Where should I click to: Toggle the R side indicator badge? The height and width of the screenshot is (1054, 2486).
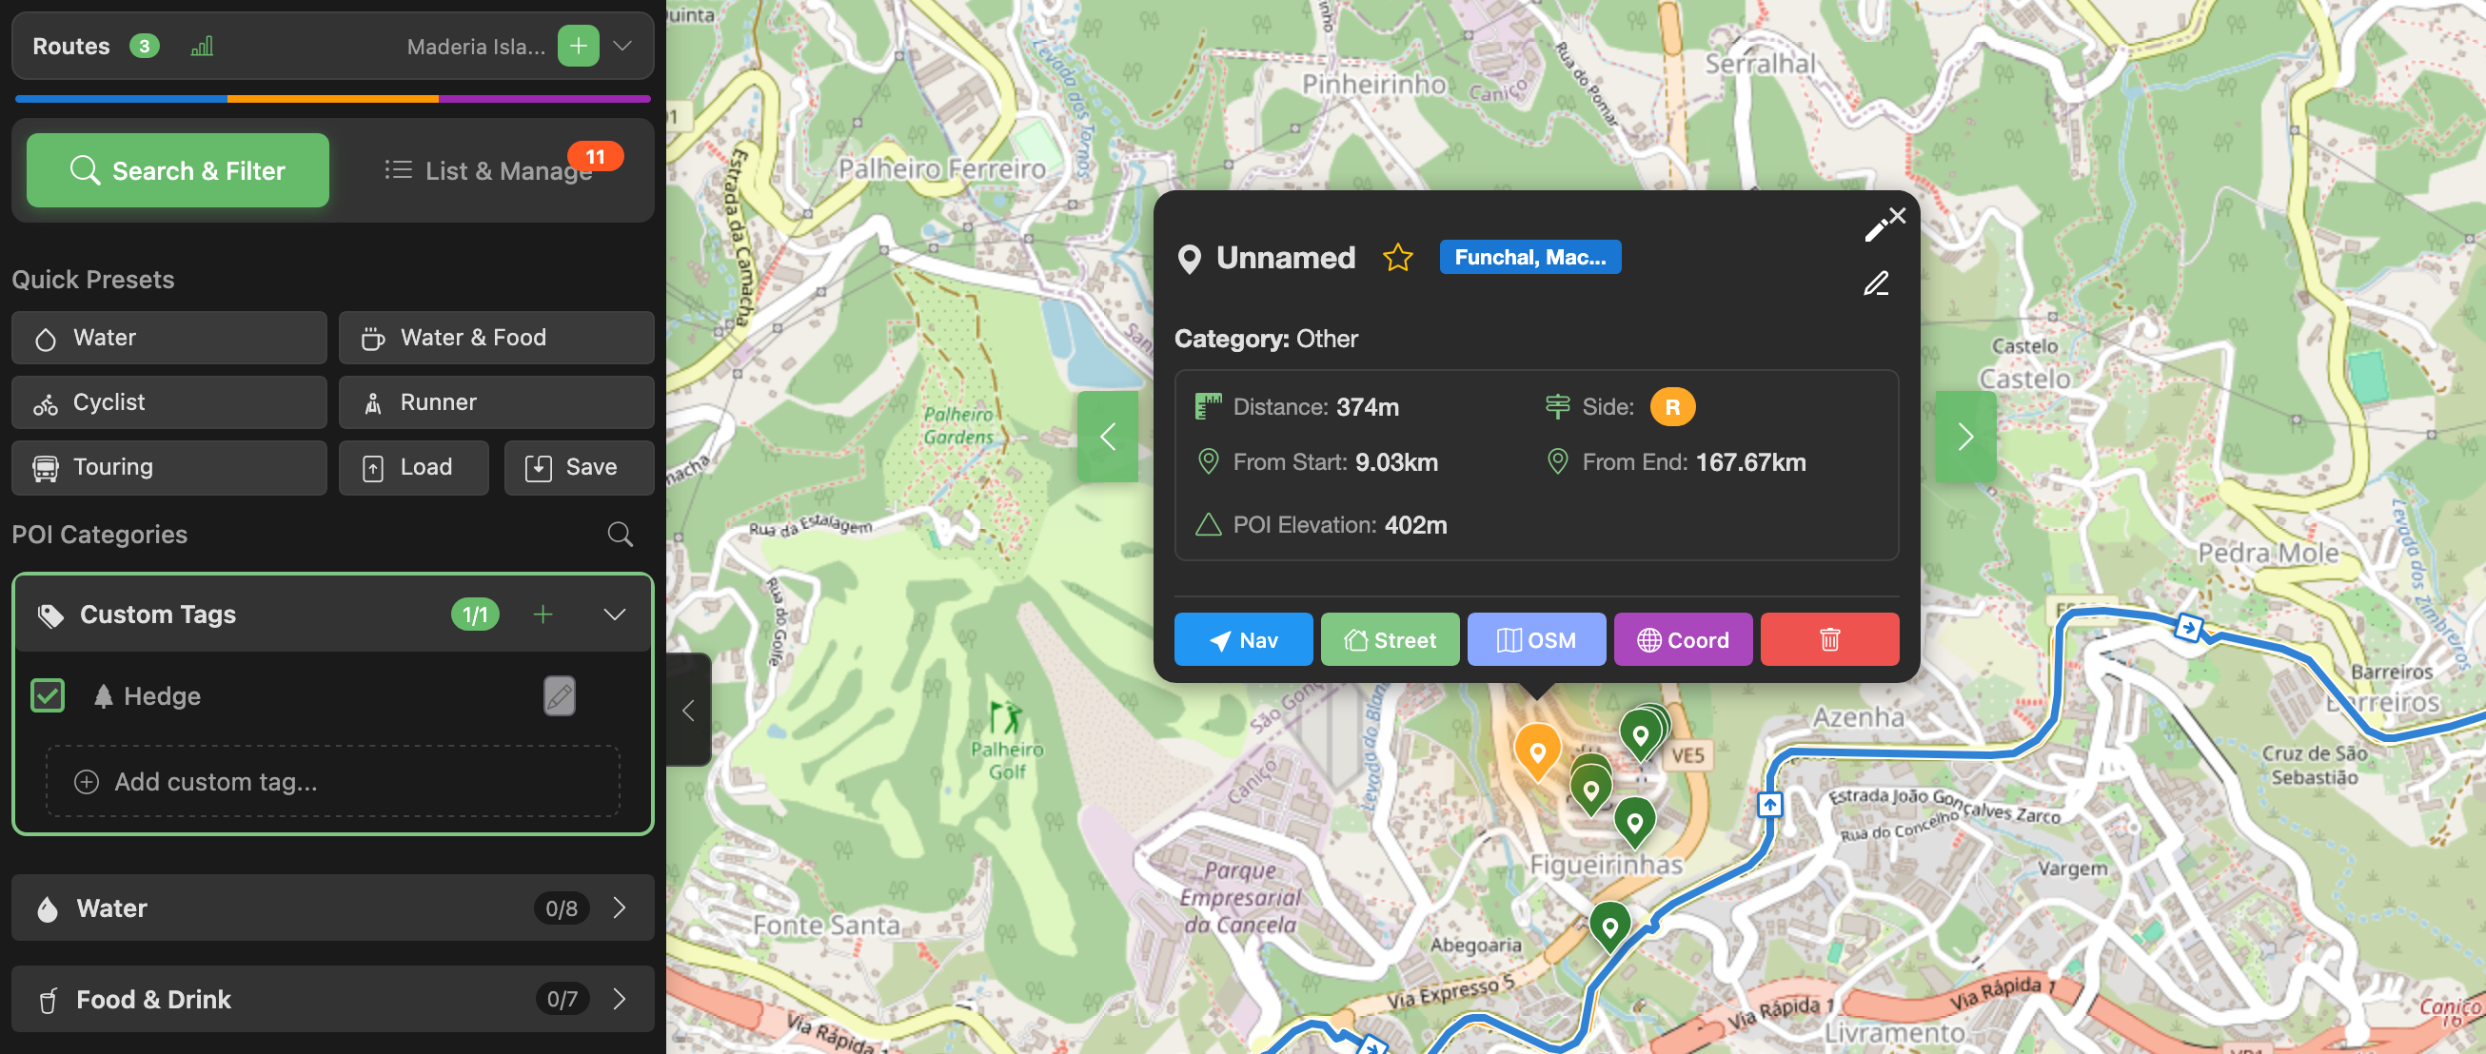click(1671, 407)
